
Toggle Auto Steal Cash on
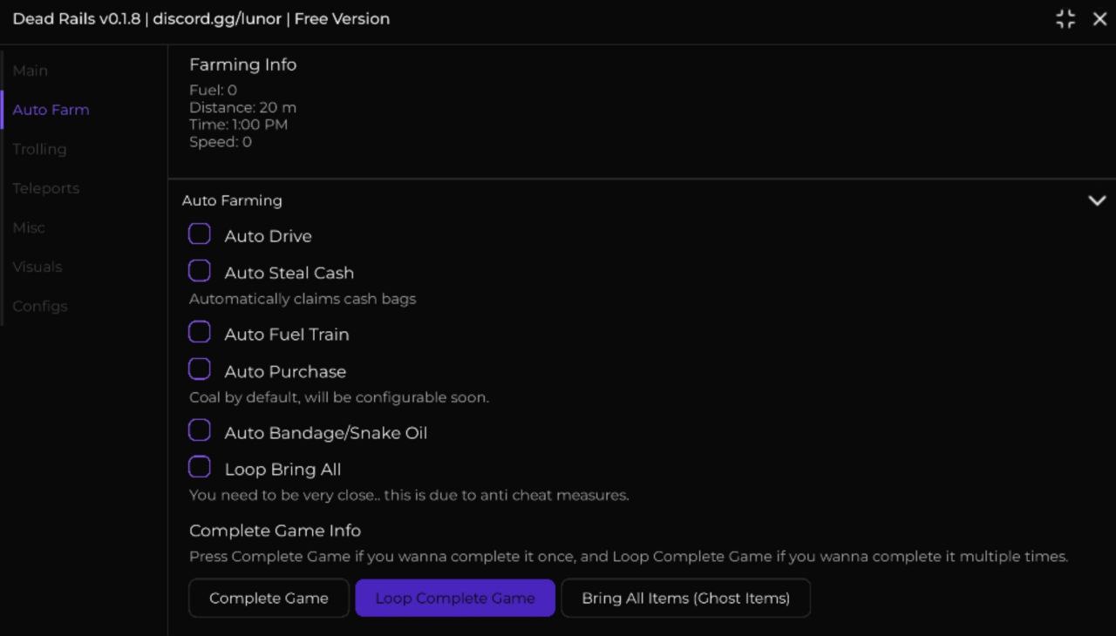coord(200,272)
